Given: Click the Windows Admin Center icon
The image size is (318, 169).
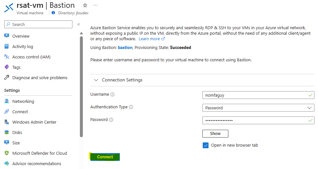Looking at the screenshot, I should [7, 122].
